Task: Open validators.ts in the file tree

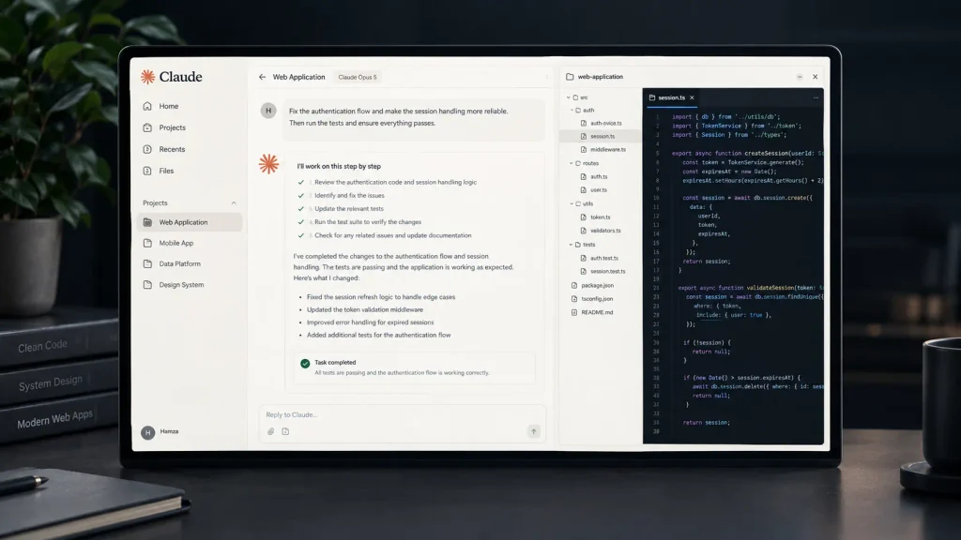Action: (x=601, y=231)
